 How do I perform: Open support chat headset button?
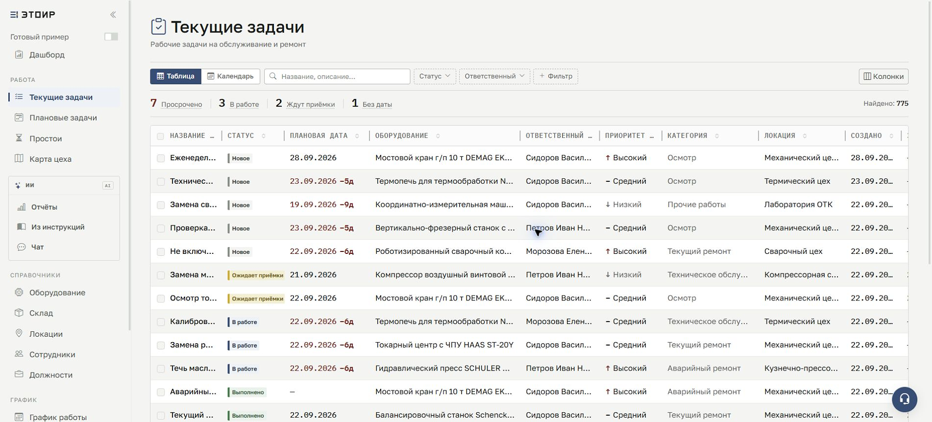(905, 399)
